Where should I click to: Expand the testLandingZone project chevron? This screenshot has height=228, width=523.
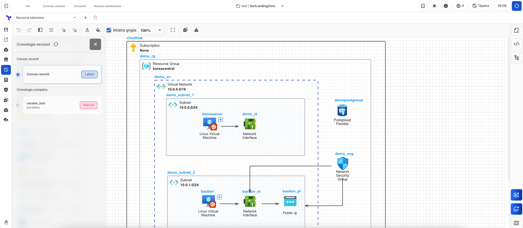click(x=282, y=6)
